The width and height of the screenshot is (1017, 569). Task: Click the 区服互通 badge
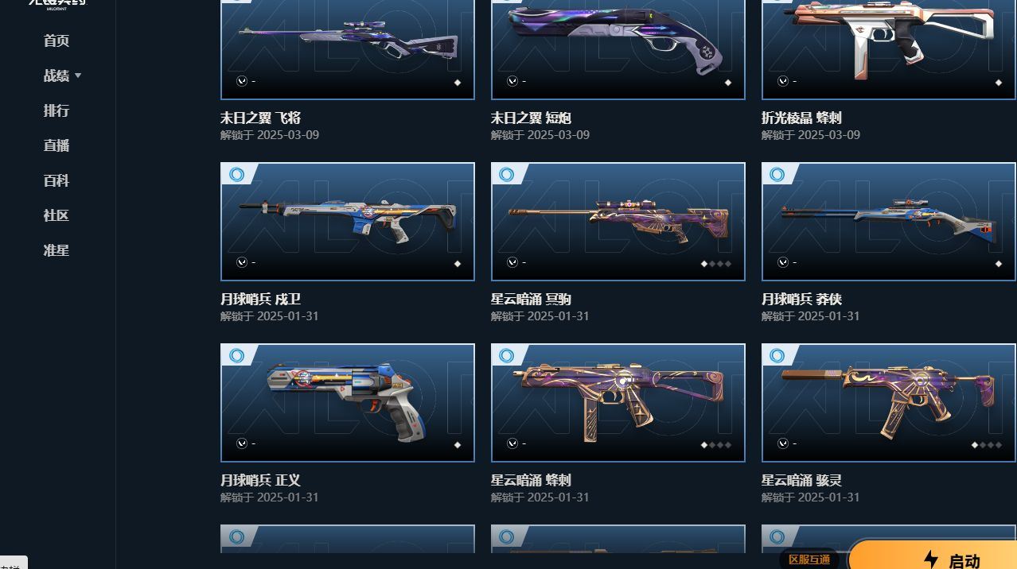pos(809,559)
